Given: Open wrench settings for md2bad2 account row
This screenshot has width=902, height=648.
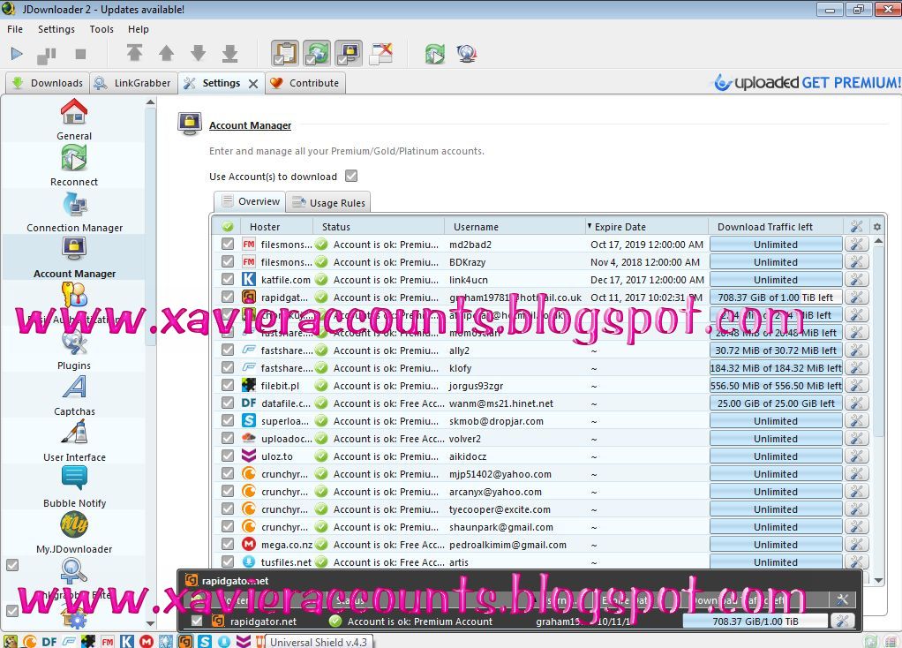Looking at the screenshot, I should pos(856,244).
